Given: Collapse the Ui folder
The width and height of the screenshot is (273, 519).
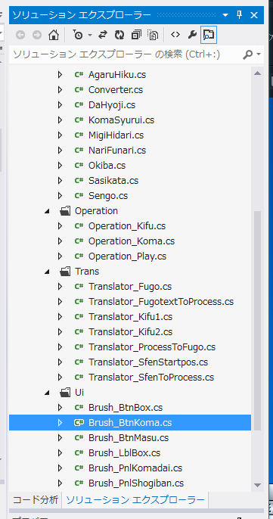Looking at the screenshot, I should tap(47, 393).
